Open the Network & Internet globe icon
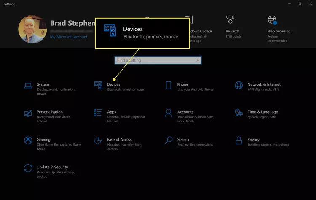This screenshot has height=200, width=316. tap(239, 85)
